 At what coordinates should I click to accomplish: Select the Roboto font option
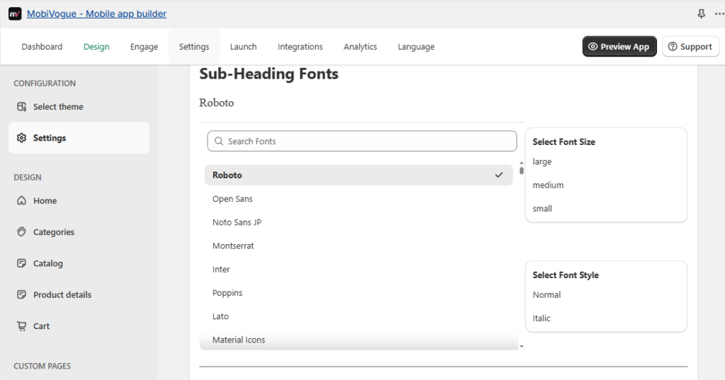pos(359,175)
